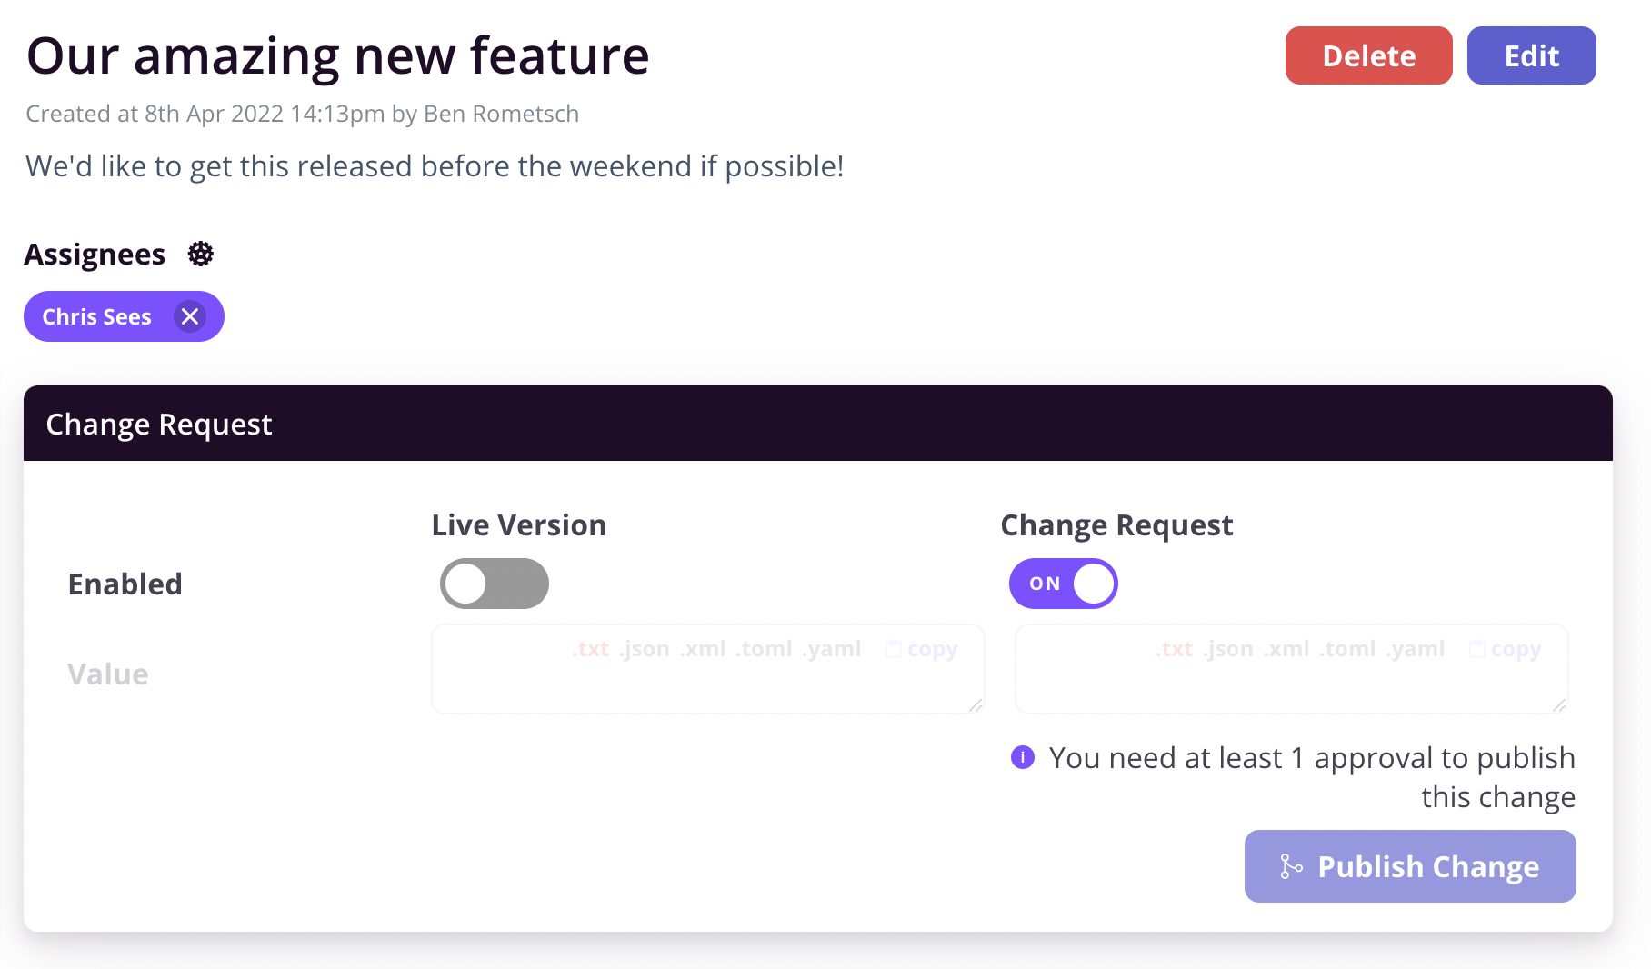1651x969 pixels.
Task: Select .toml format in Live Version value
Action: click(764, 649)
